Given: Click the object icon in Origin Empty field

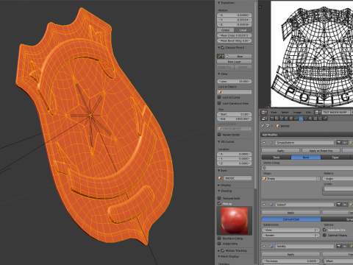Looking at the screenshot, I should click(265, 179).
